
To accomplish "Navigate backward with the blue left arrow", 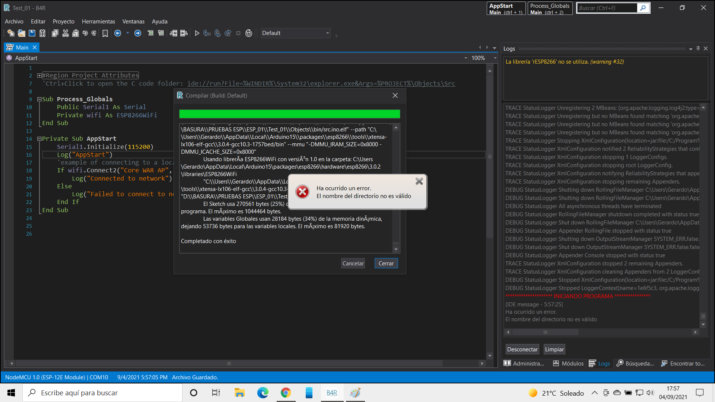I will tap(118, 33).
